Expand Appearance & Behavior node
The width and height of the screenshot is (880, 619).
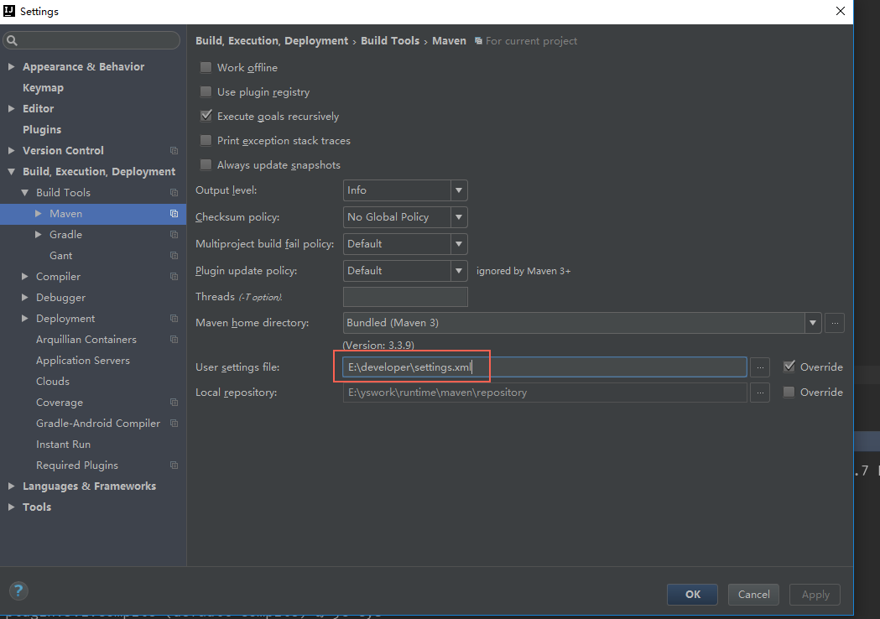point(11,66)
